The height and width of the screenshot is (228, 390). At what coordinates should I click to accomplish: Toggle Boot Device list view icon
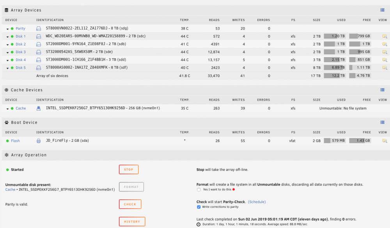click(382, 122)
